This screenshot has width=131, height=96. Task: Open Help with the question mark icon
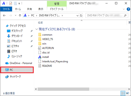tap(128, 9)
